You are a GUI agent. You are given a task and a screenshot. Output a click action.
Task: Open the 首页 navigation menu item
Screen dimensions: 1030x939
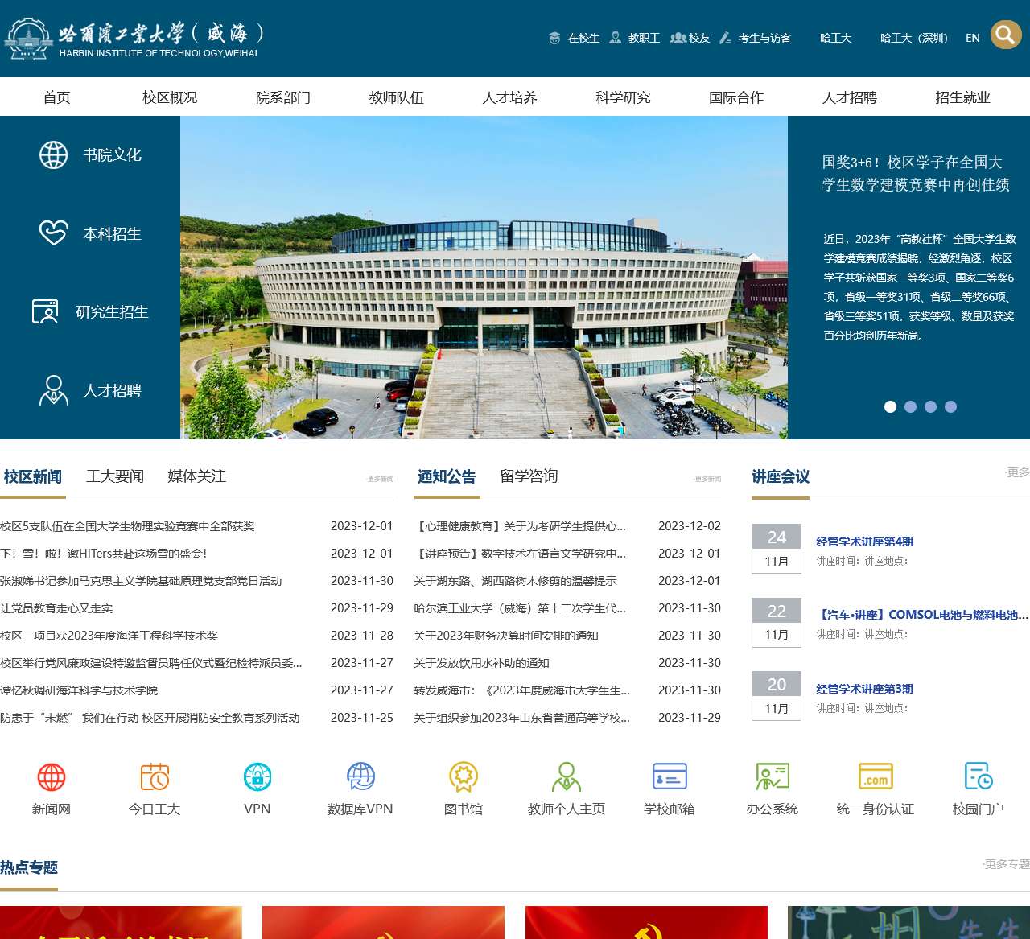click(56, 97)
